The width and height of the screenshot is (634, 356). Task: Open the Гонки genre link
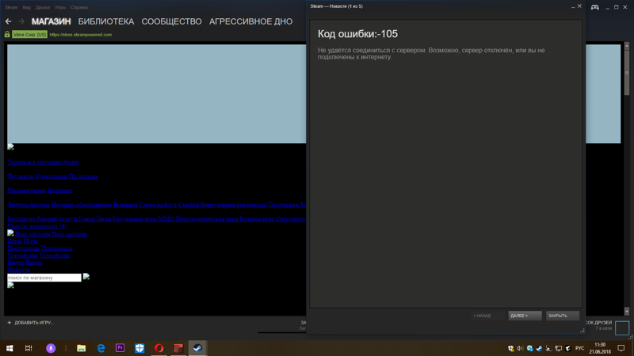pyautogui.click(x=86, y=219)
